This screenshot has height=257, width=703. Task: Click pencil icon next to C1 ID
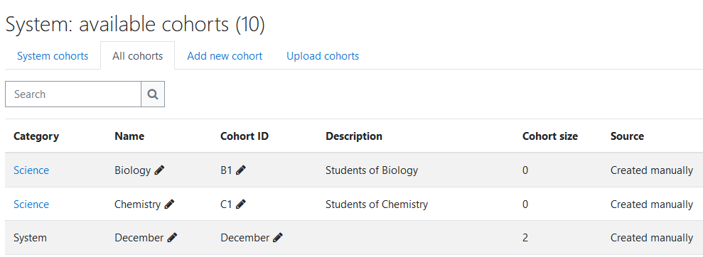pyautogui.click(x=241, y=204)
